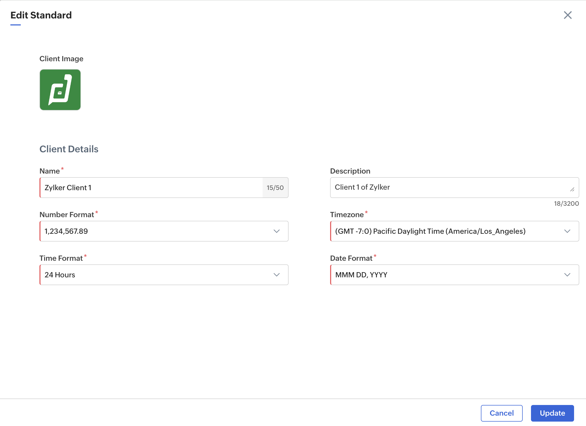The width and height of the screenshot is (586, 426).
Task: Click the 15/50 character counter
Action: click(x=275, y=188)
